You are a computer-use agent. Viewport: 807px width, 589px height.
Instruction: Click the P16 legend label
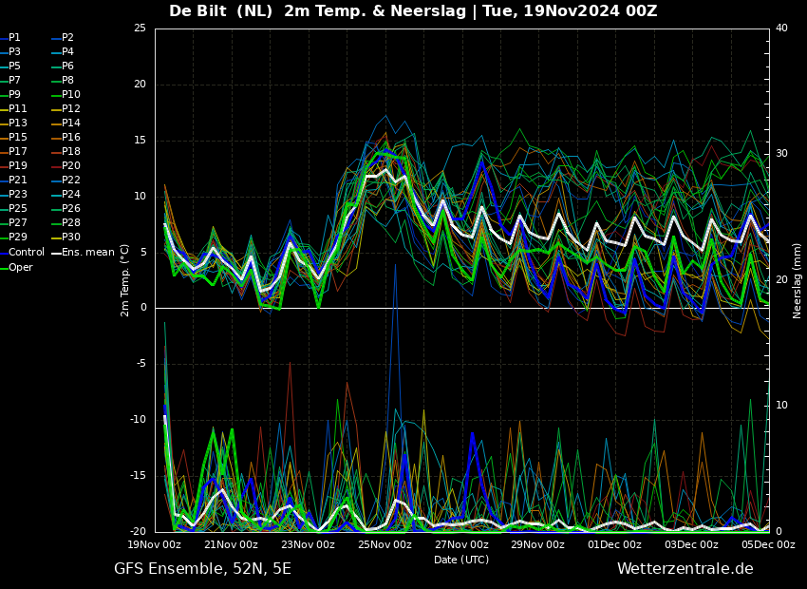tap(66, 137)
